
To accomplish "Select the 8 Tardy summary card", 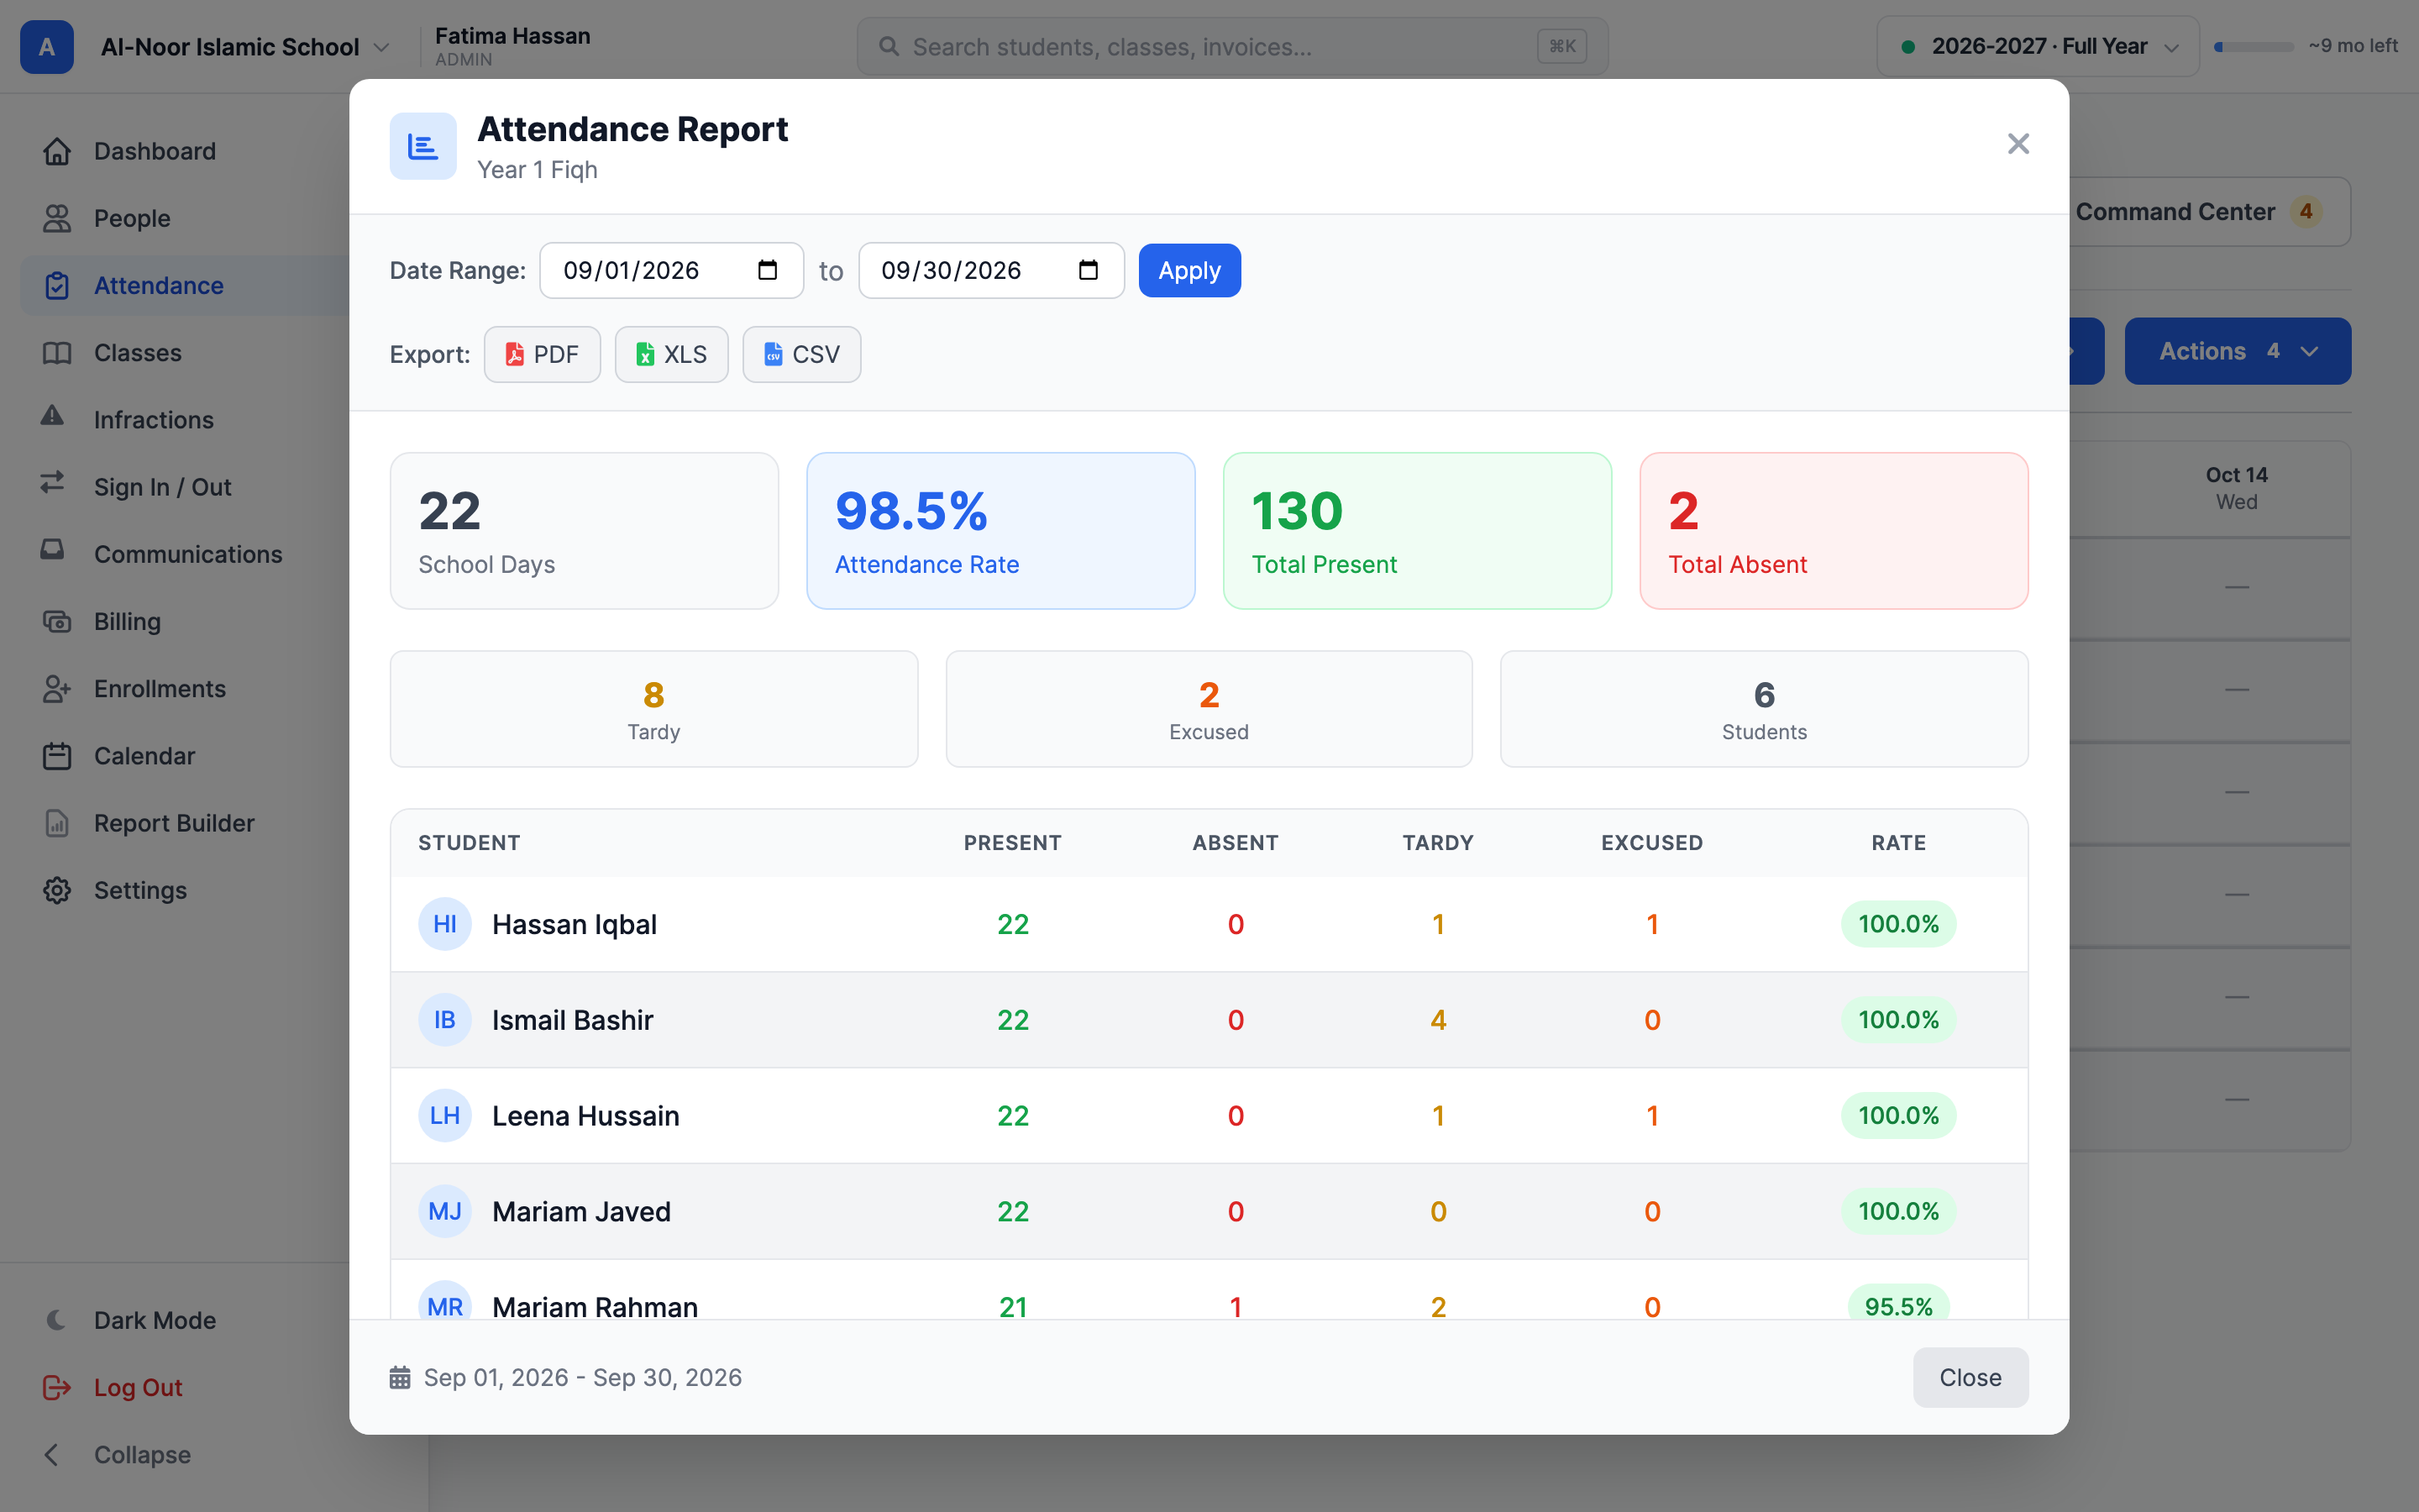I will 653,709.
